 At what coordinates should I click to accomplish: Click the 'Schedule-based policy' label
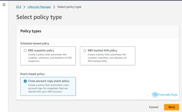pyautogui.click(x=35, y=43)
